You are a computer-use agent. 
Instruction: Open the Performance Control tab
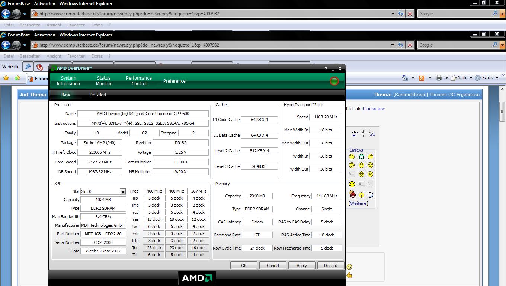pyautogui.click(x=139, y=81)
